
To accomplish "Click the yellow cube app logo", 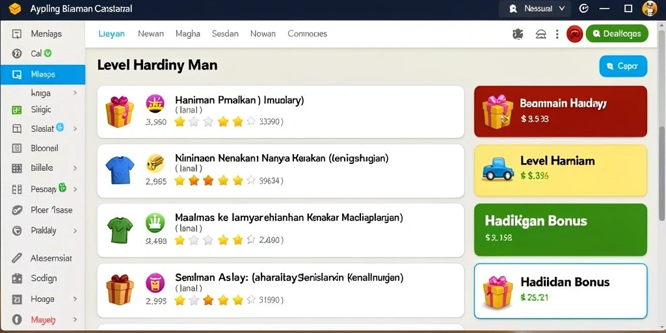I will click(x=15, y=8).
